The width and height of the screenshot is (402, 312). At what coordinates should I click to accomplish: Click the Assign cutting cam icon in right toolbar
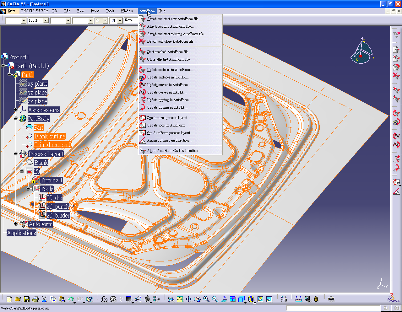396,191
